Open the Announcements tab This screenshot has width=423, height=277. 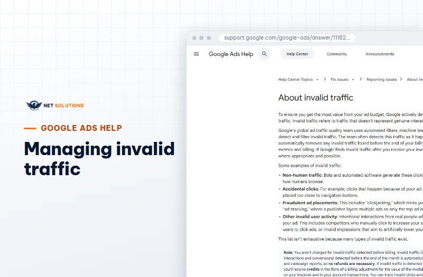pos(380,54)
